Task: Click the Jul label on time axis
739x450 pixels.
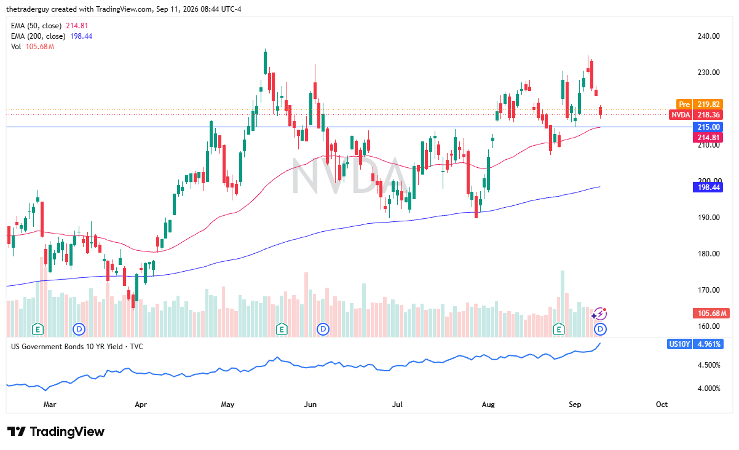Action: (398, 405)
